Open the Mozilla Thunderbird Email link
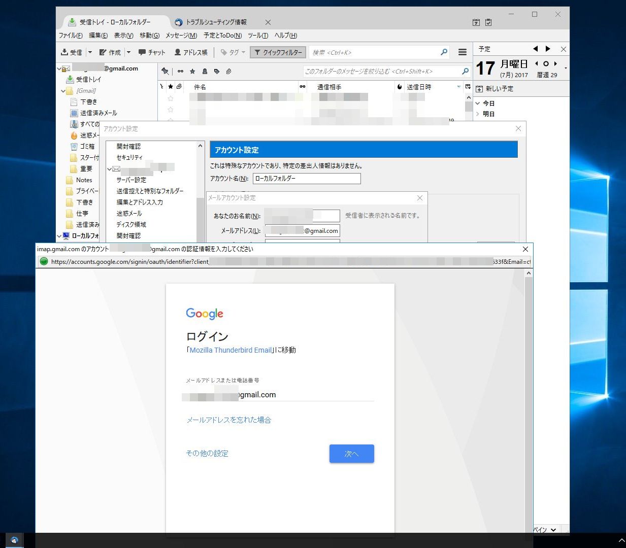The image size is (626, 548). (231, 350)
